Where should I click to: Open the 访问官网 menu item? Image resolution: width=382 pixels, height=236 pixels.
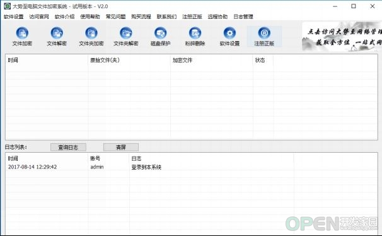(x=39, y=16)
